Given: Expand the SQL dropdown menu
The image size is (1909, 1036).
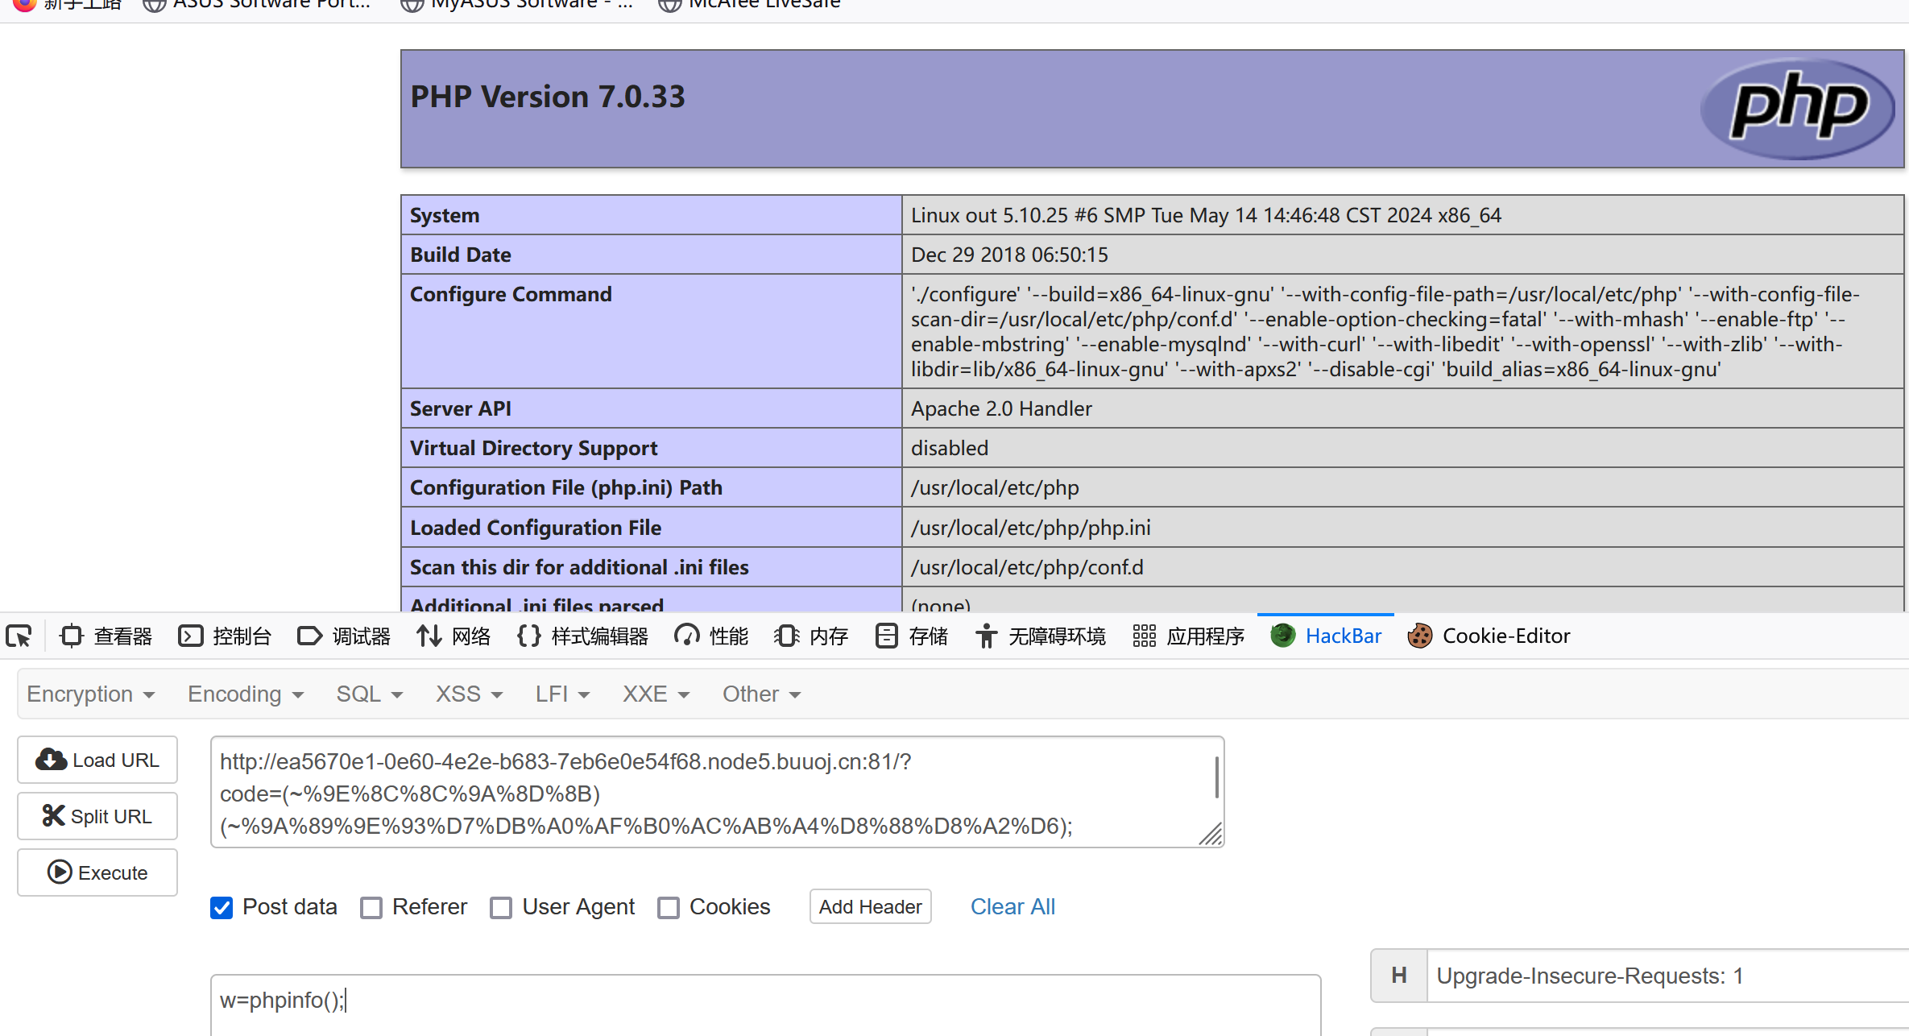Looking at the screenshot, I should click(x=369, y=694).
